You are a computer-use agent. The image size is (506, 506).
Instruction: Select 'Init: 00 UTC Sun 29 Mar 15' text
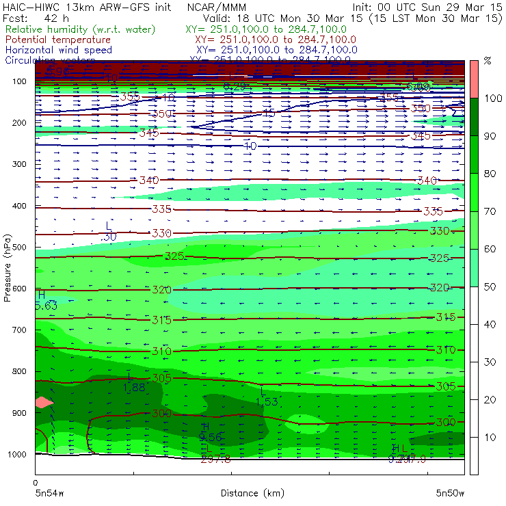pos(427,7)
